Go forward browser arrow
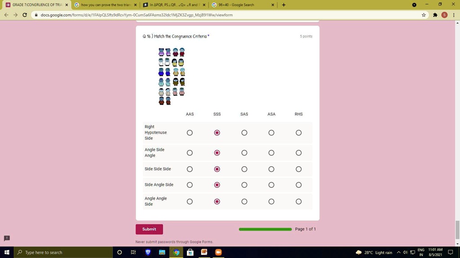The width and height of the screenshot is (460, 258). point(16,15)
